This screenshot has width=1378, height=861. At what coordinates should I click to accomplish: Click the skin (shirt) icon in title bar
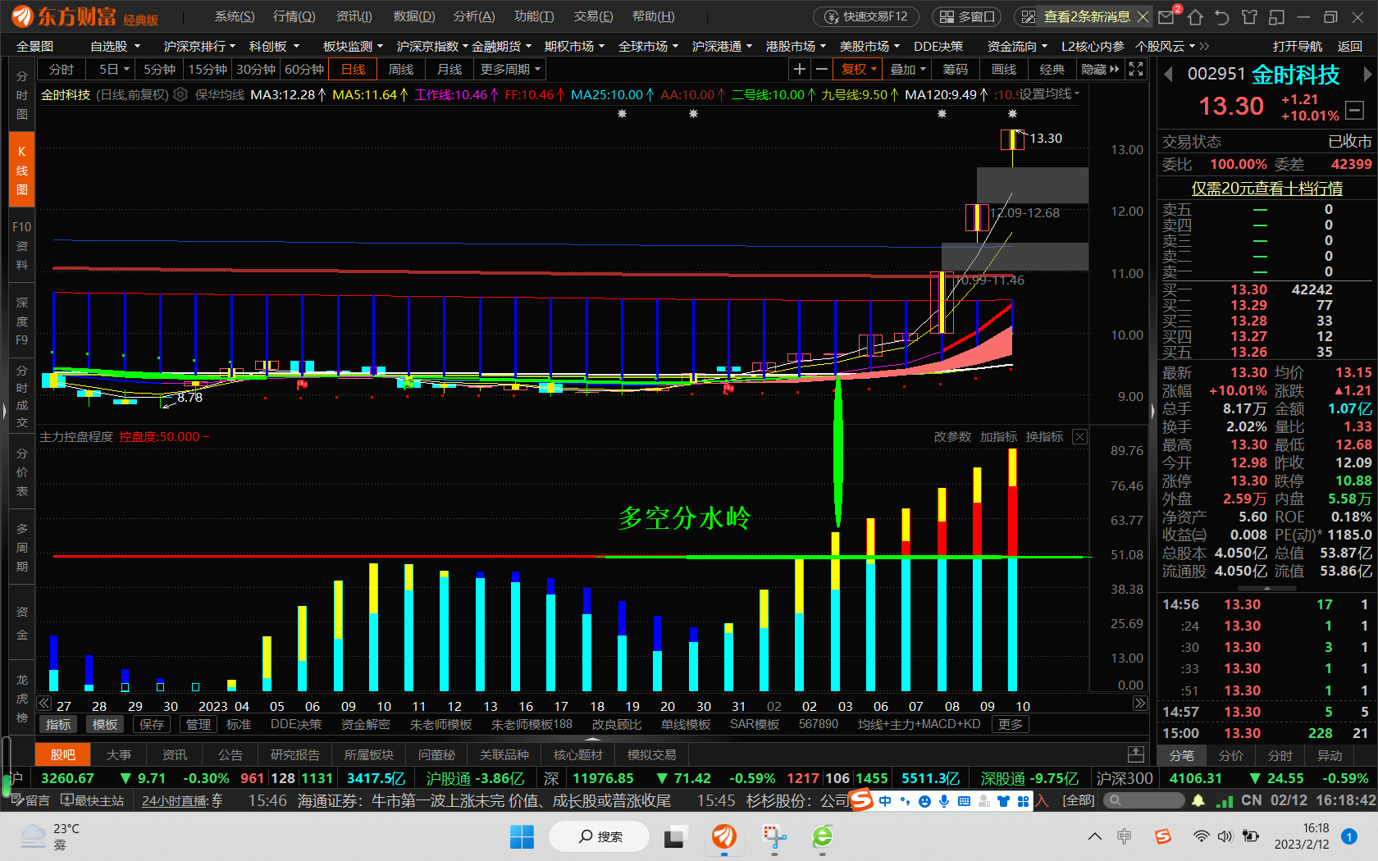coord(1249,16)
